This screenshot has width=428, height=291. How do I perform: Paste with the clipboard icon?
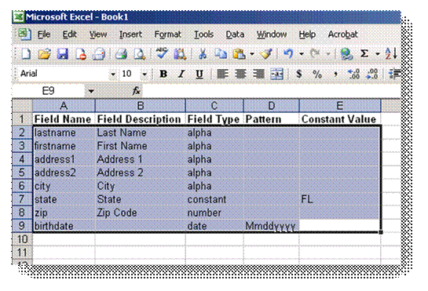[x=239, y=53]
